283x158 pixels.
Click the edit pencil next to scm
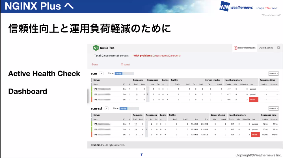[x=101, y=74]
